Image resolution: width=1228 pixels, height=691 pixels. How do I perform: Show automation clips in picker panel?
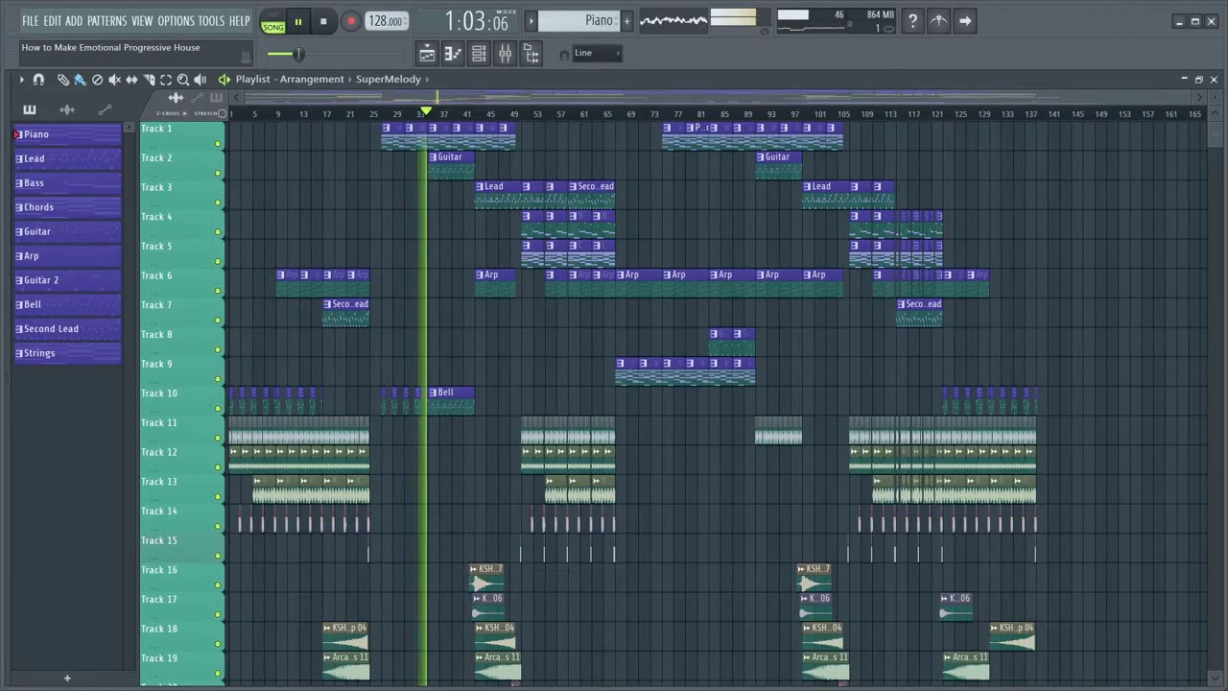[x=105, y=109]
